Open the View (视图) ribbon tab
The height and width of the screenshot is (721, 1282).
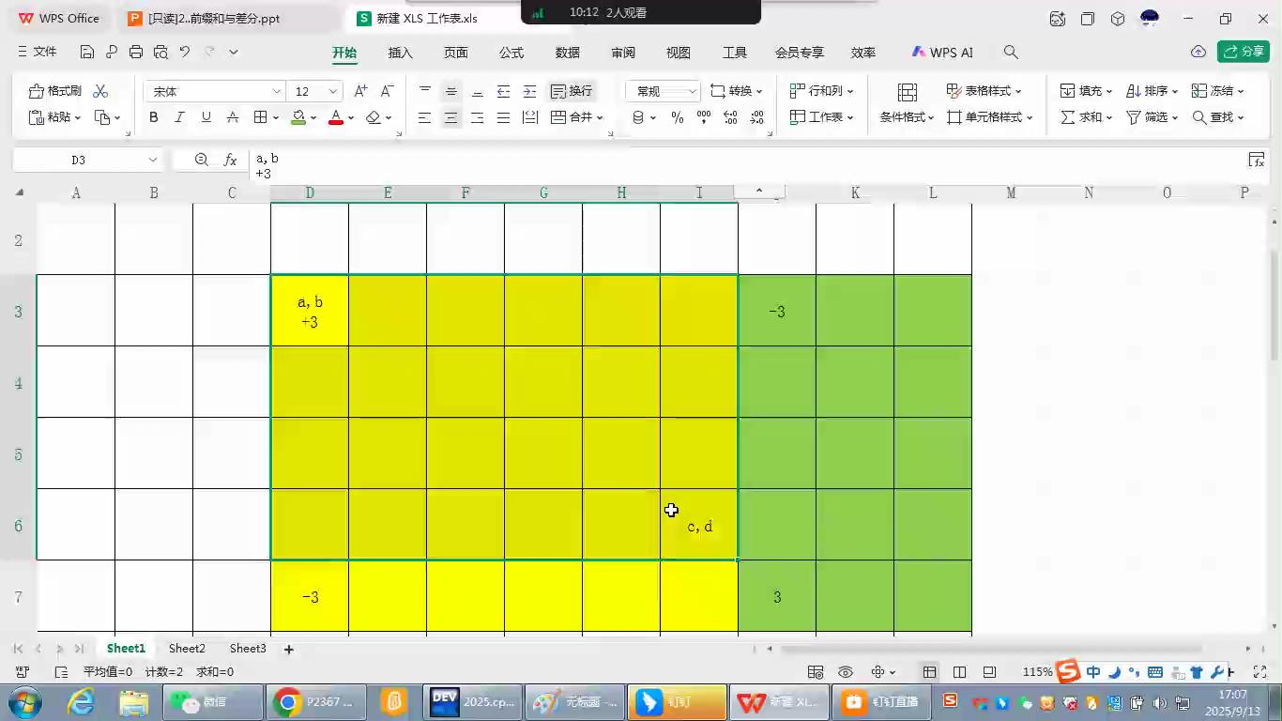[x=679, y=53]
